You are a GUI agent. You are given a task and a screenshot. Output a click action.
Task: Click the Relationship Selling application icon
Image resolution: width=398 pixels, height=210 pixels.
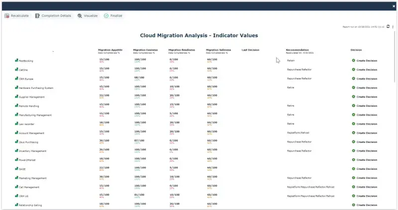pyautogui.click(x=16, y=205)
